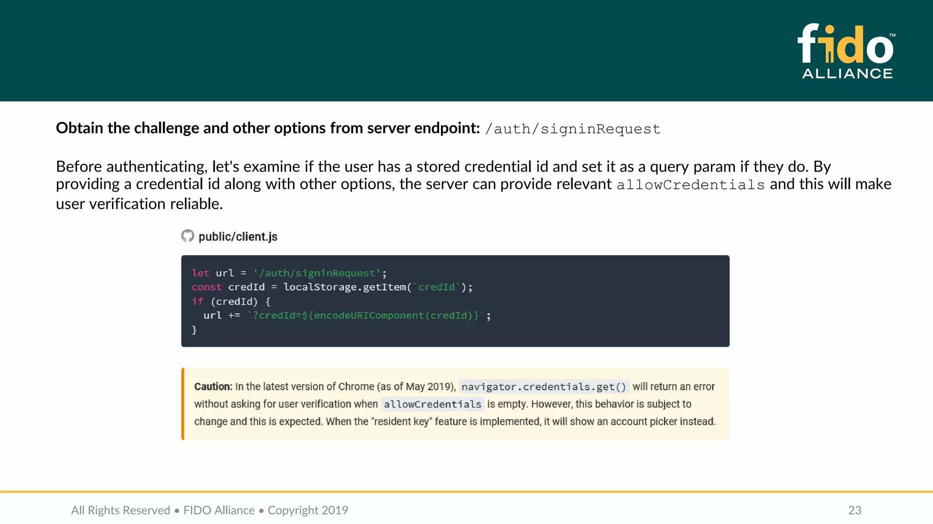Click the bold 'Obtain the challenge' heading

click(267, 128)
